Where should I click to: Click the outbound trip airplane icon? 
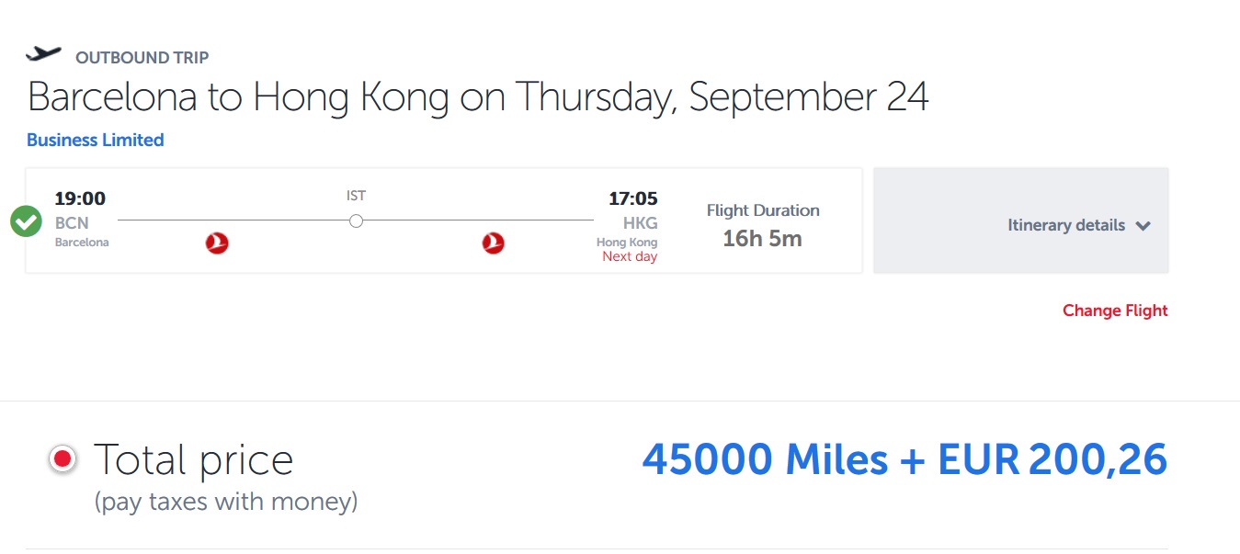[43, 55]
